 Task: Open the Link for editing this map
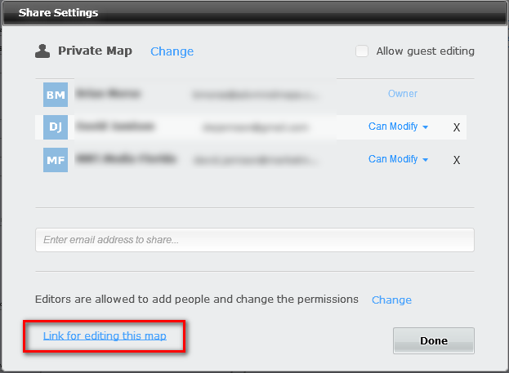tap(104, 336)
